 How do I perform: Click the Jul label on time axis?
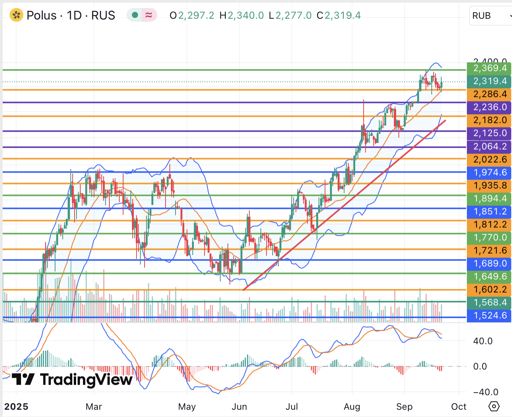pyautogui.click(x=292, y=407)
